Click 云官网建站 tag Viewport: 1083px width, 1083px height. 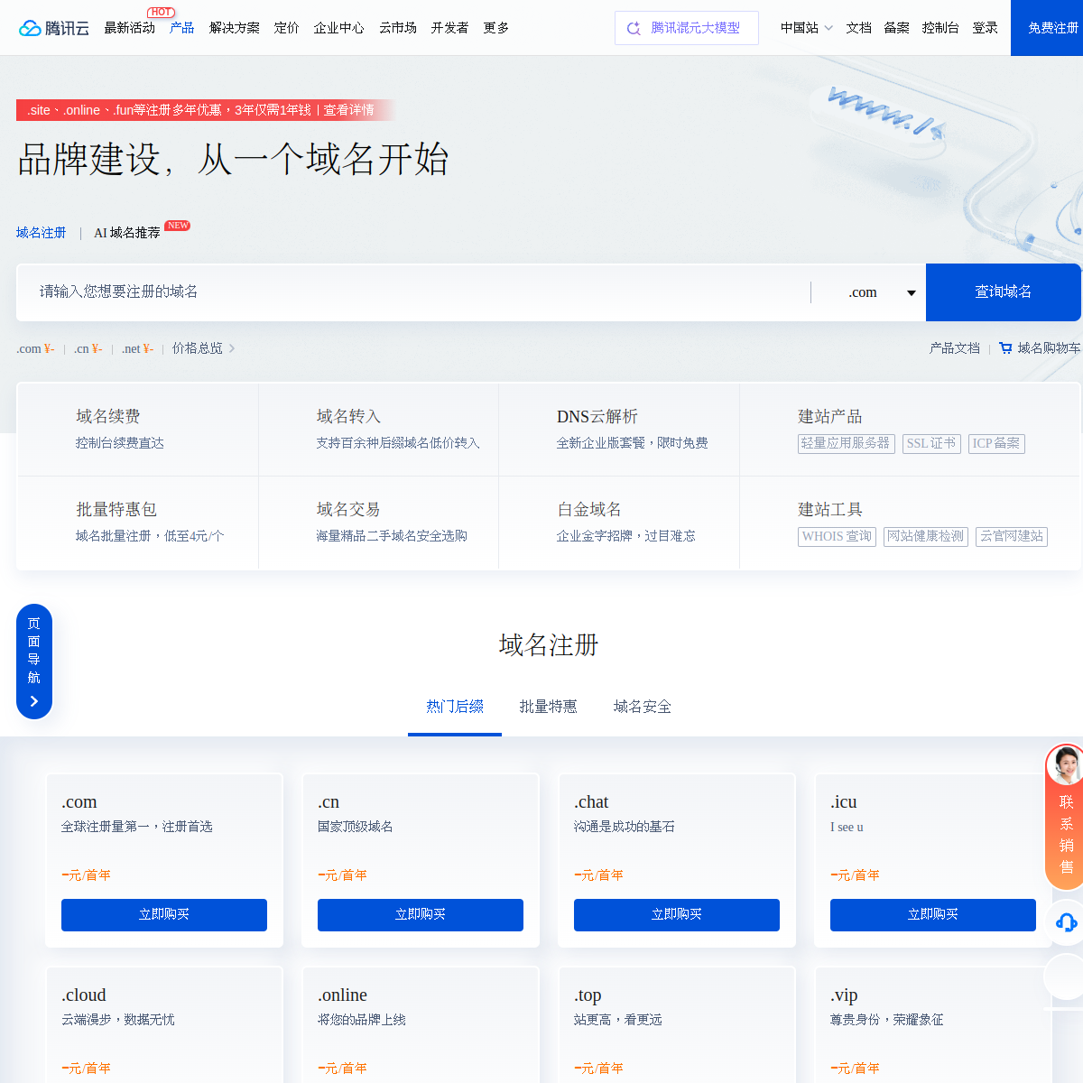click(1012, 536)
